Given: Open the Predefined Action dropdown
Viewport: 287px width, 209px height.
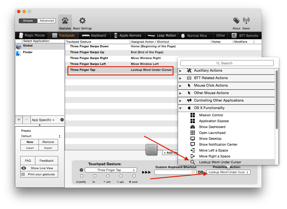Looking at the screenshot, I should (x=228, y=172).
